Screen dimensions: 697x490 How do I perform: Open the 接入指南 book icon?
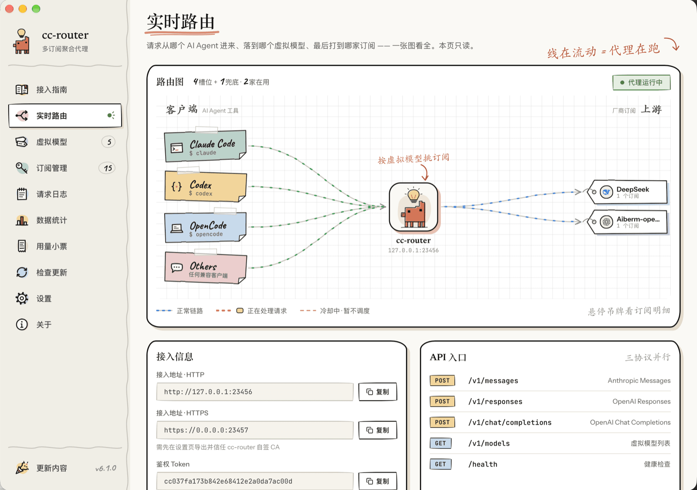(22, 90)
